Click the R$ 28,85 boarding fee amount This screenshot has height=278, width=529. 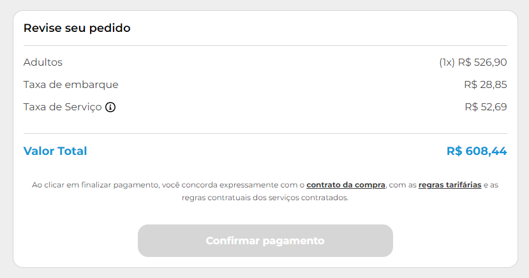[485, 85]
